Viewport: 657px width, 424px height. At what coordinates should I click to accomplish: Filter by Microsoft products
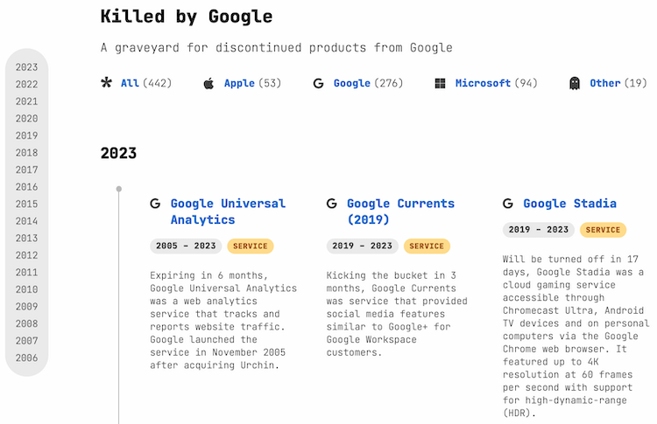[x=483, y=83]
